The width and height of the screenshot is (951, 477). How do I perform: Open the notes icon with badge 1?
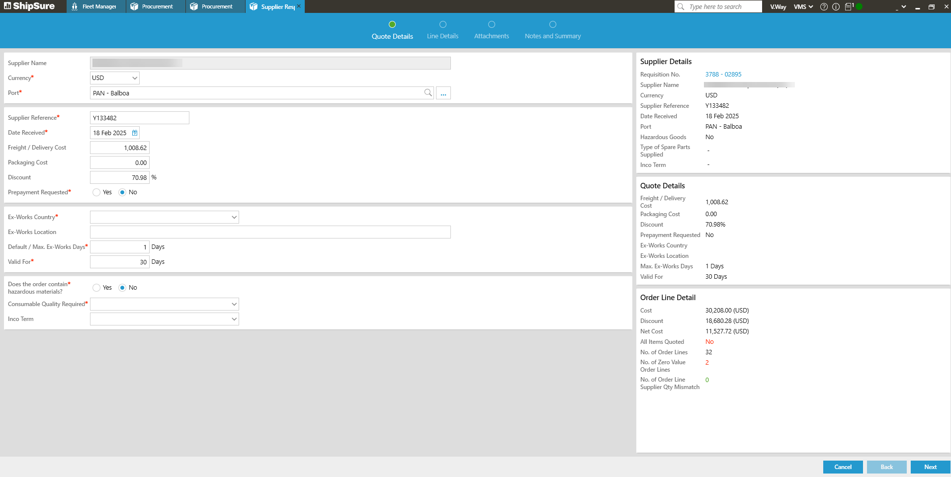[x=849, y=7]
